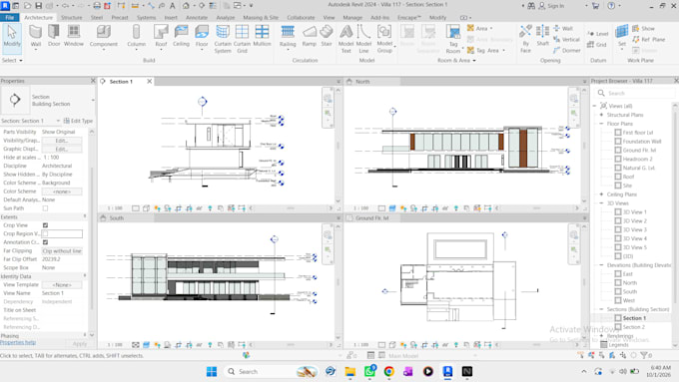Check the First floor Lvl view box
679x382 pixels.
pyautogui.click(x=618, y=133)
